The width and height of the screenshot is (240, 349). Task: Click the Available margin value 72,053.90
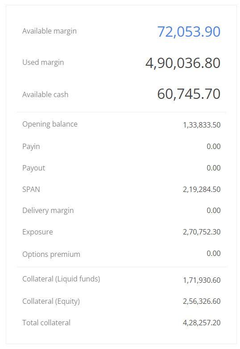189,32
